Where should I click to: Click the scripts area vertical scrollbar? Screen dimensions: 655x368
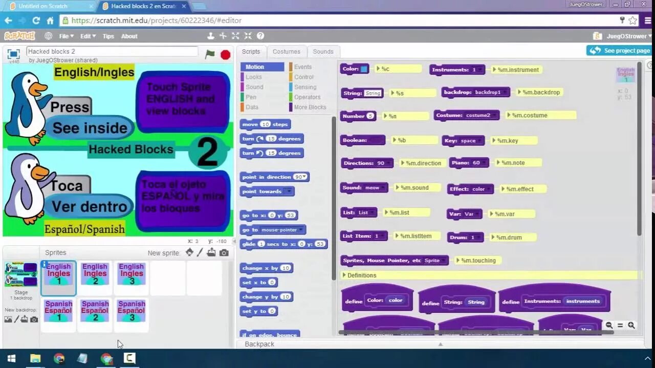[x=639, y=148]
